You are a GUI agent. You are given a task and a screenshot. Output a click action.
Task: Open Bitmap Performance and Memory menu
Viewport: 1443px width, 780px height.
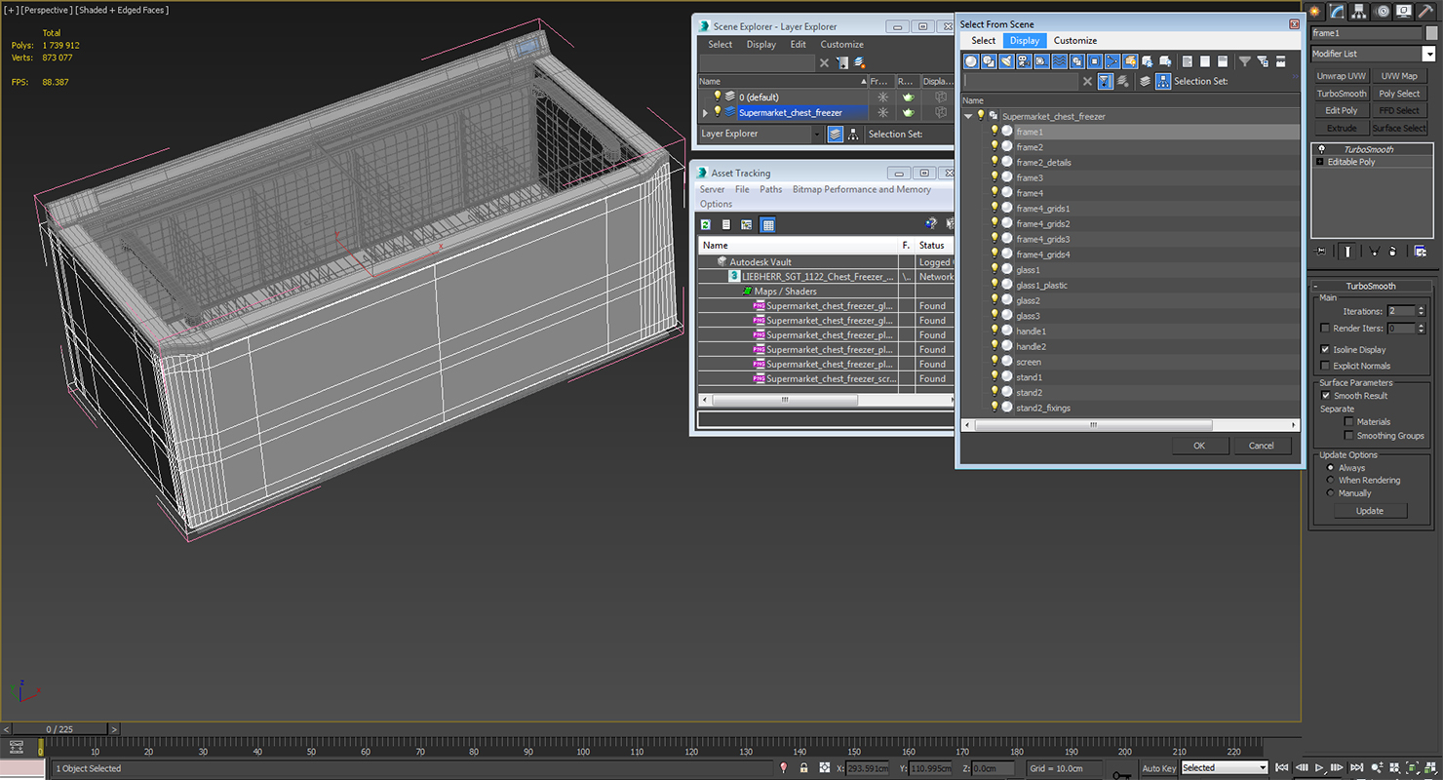pyautogui.click(x=862, y=189)
